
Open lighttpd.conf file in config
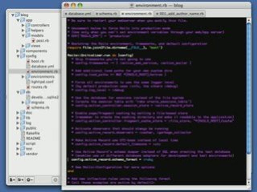pos(42,82)
